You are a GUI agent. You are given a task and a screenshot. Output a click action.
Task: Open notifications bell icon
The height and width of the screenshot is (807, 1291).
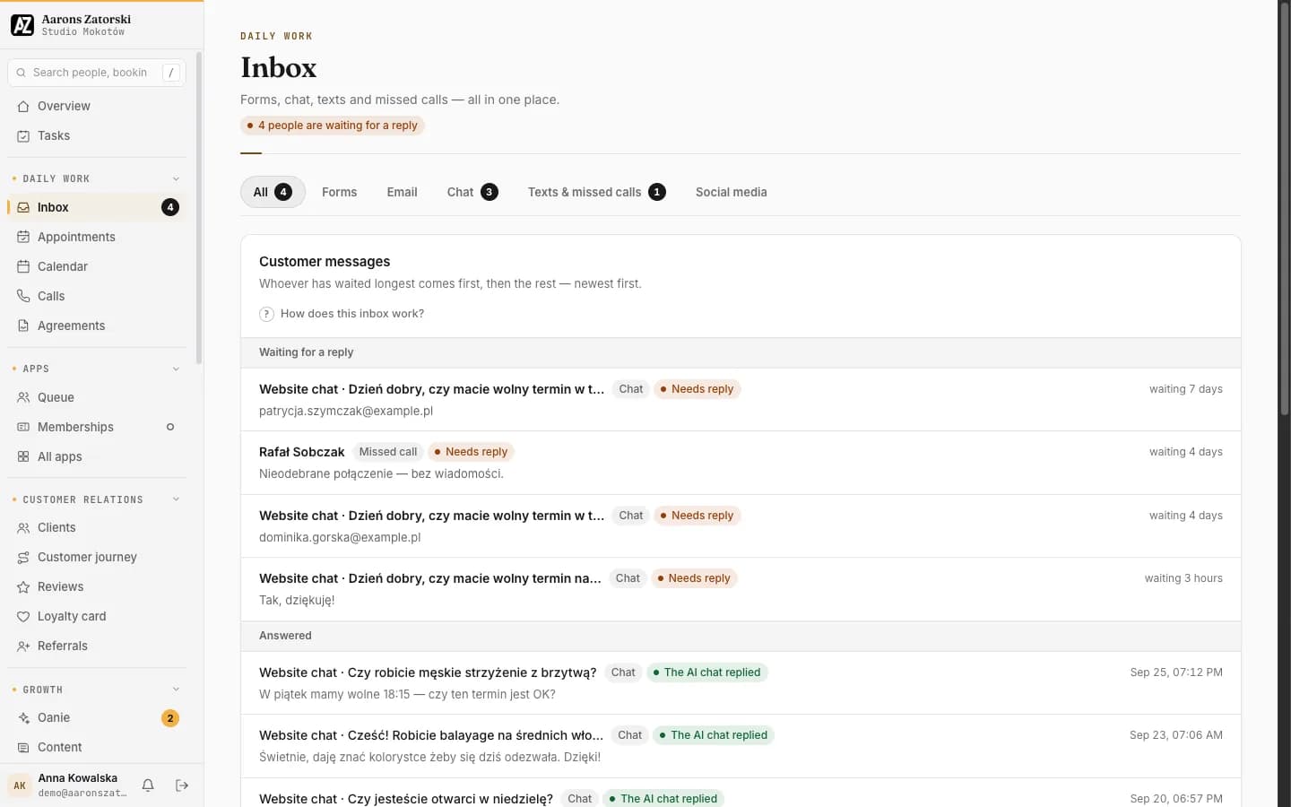[148, 785]
